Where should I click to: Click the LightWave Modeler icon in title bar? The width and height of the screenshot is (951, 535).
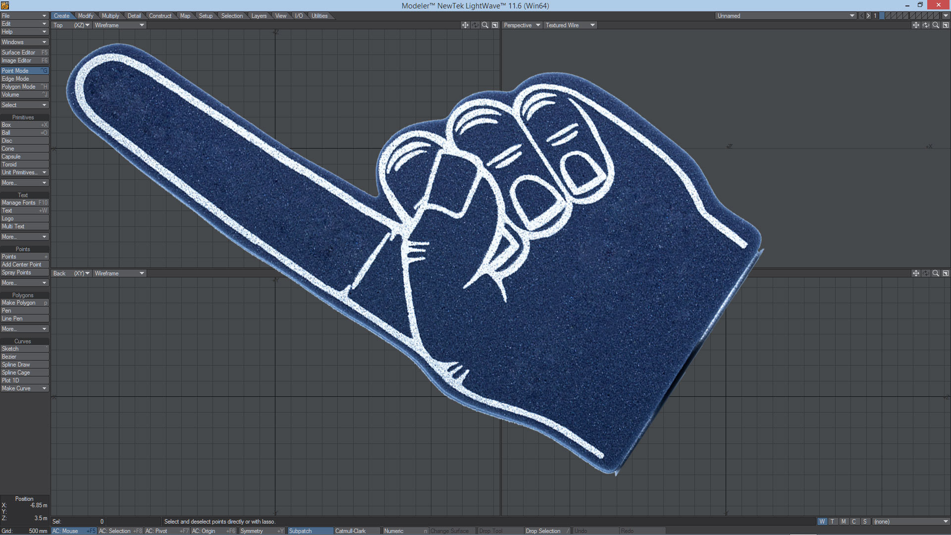coord(5,5)
